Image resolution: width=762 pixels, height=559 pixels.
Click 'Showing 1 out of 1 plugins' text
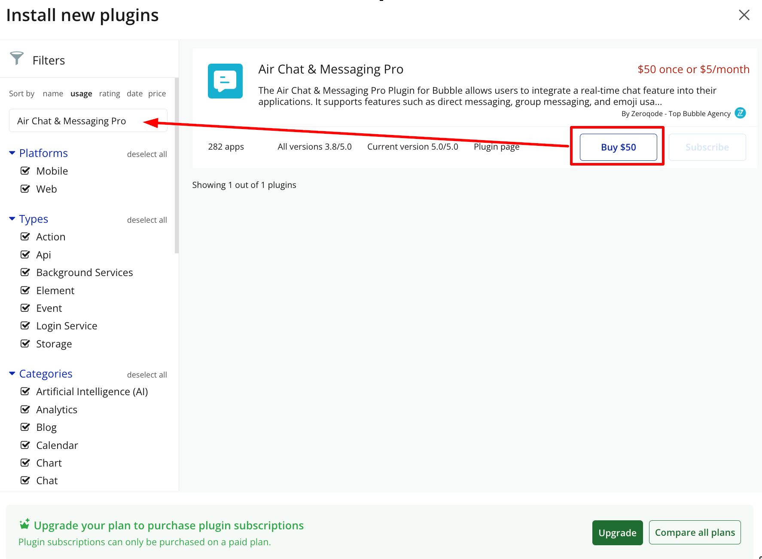coord(244,185)
